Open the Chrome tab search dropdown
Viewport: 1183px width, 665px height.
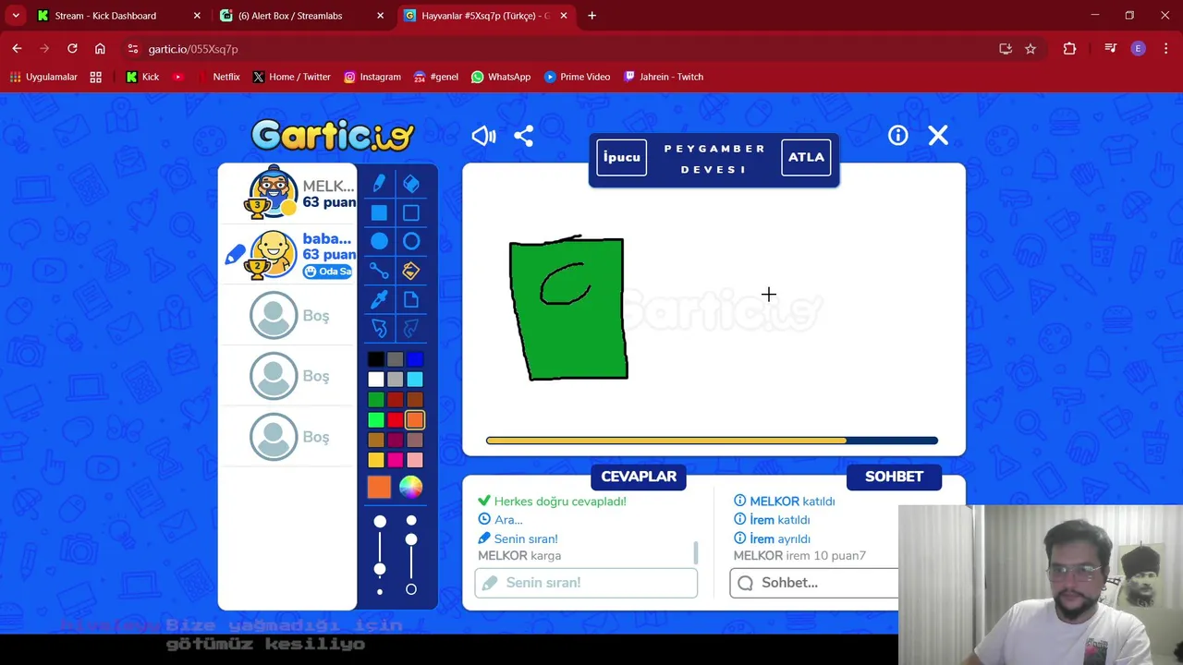(x=16, y=16)
